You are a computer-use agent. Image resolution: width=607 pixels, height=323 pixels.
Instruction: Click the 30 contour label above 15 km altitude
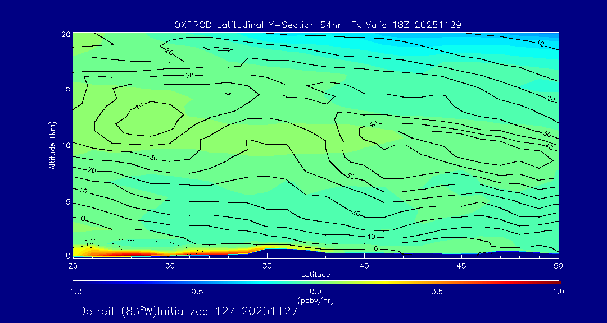pyautogui.click(x=189, y=75)
